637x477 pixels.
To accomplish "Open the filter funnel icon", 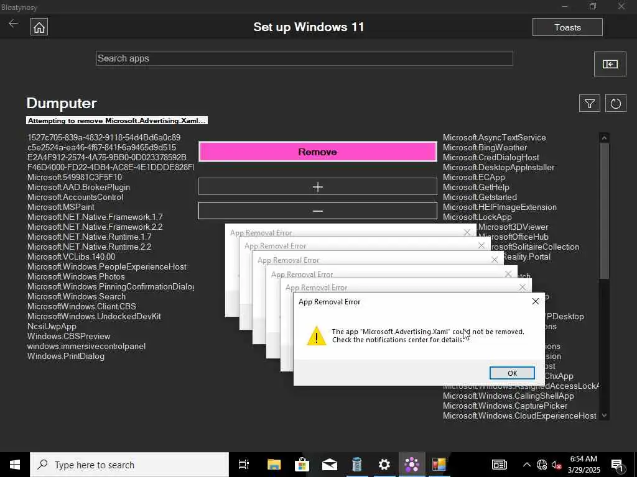I will 589,104.
